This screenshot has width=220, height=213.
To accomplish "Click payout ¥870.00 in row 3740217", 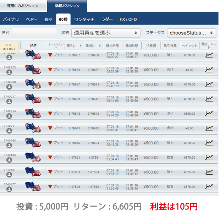I will coord(189,99).
